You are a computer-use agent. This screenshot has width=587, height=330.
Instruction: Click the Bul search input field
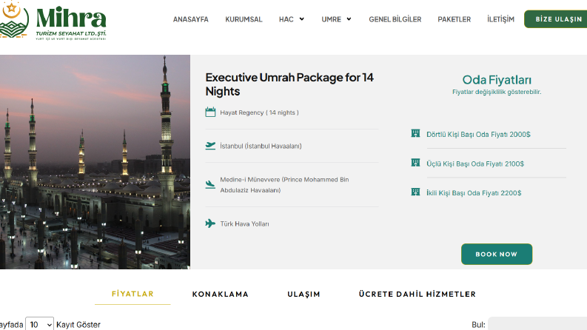tap(537, 324)
